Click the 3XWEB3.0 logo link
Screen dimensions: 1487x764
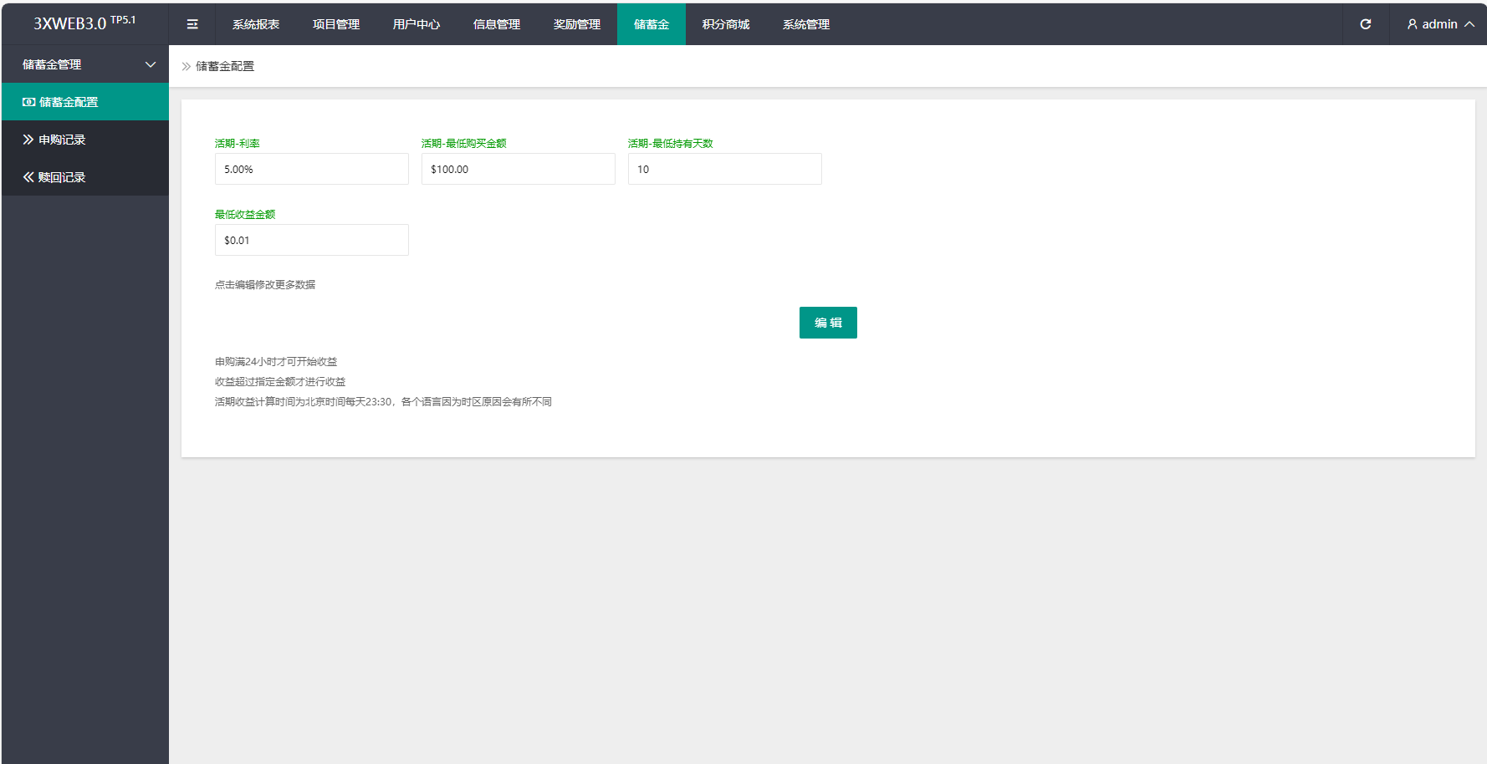tap(84, 23)
